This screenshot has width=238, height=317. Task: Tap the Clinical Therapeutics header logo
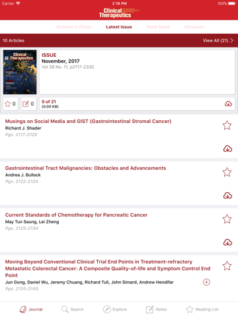[119, 13]
